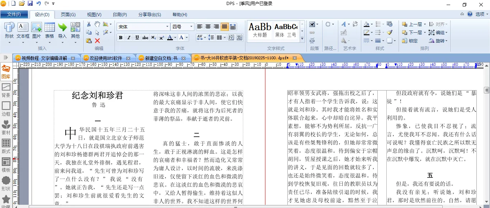Image resolution: width=490 pixels, height=208 pixels.
Task: Apply the 大标题 text style
Action: pyautogui.click(x=260, y=29)
